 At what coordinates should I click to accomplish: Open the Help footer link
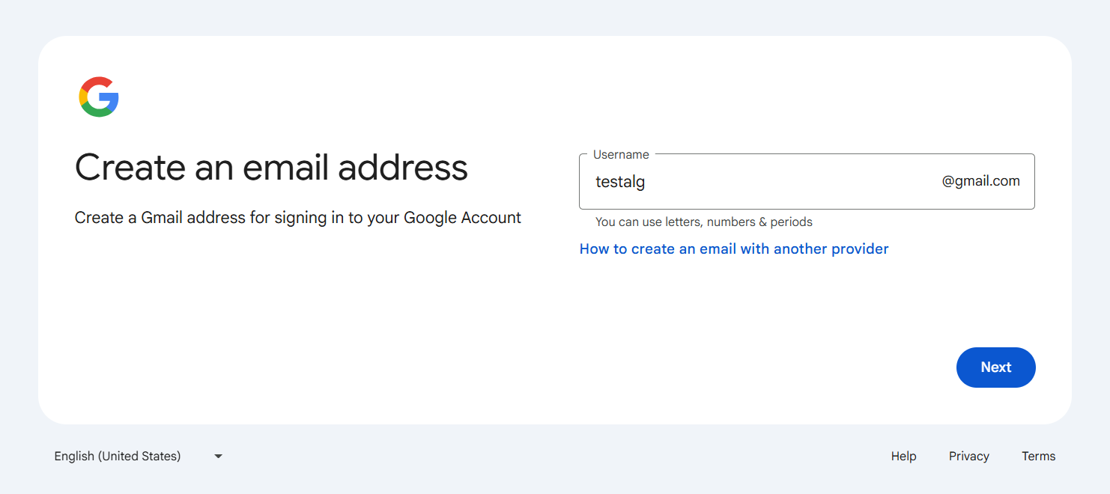point(903,456)
